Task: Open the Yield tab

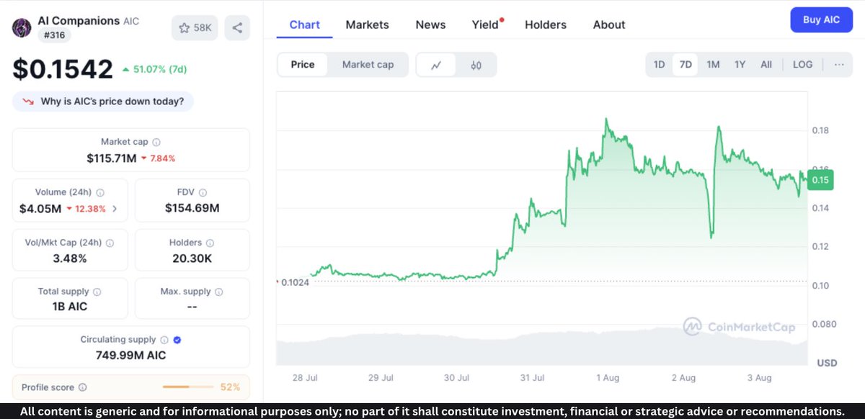Action: pos(487,24)
